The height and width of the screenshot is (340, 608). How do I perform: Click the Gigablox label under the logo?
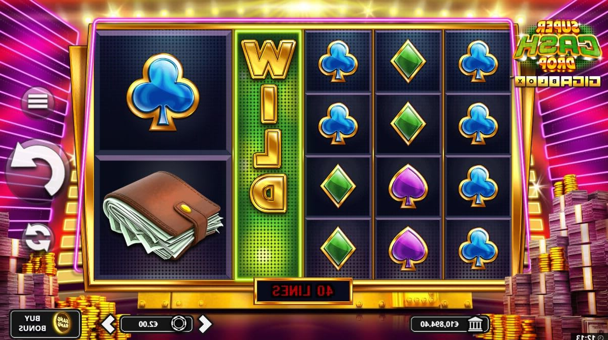point(558,81)
